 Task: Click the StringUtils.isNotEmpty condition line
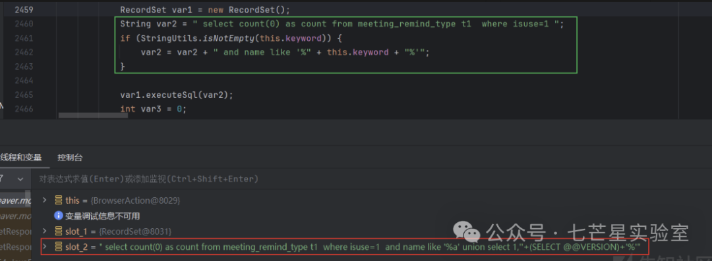(x=231, y=38)
